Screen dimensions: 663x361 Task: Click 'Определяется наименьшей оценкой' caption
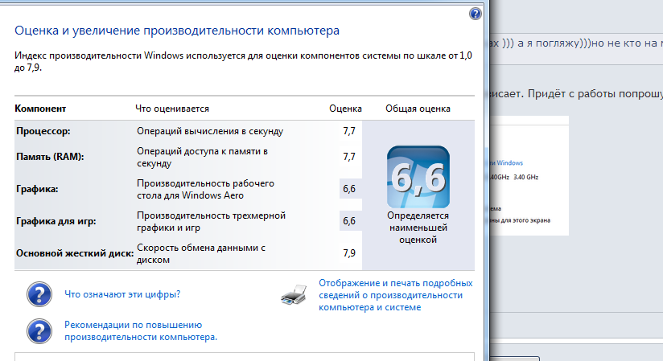click(x=418, y=228)
